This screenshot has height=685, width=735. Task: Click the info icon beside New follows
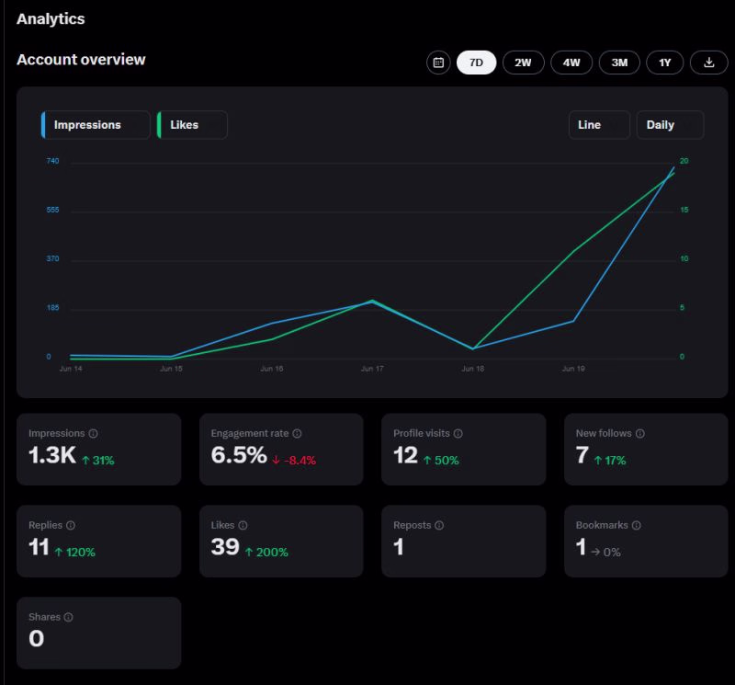(x=639, y=433)
